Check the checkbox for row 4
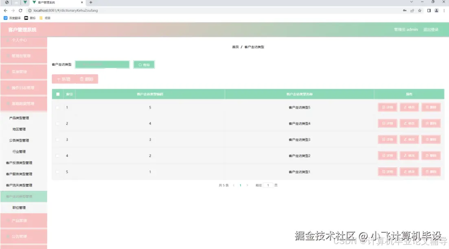 [58, 156]
